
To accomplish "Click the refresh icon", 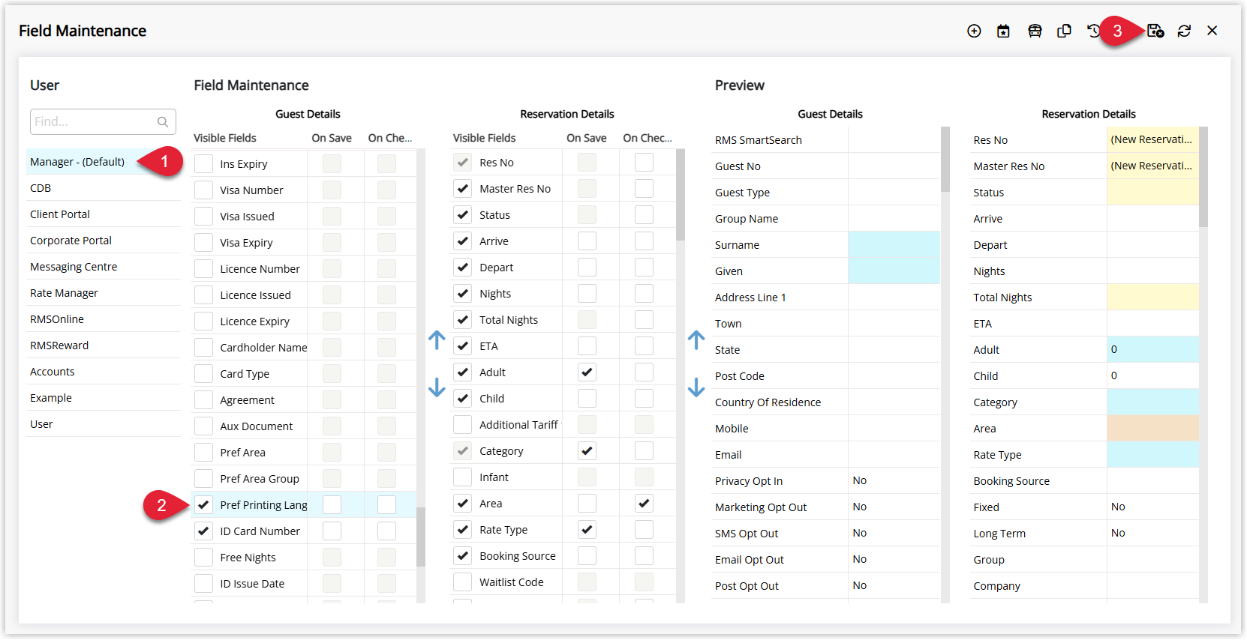I will [1184, 31].
